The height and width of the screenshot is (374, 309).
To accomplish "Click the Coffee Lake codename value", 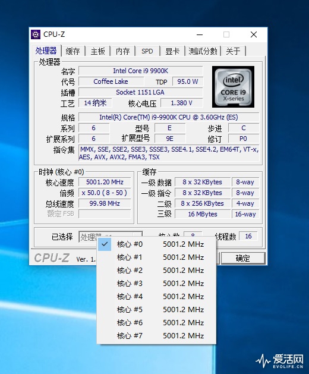I will tap(111, 81).
